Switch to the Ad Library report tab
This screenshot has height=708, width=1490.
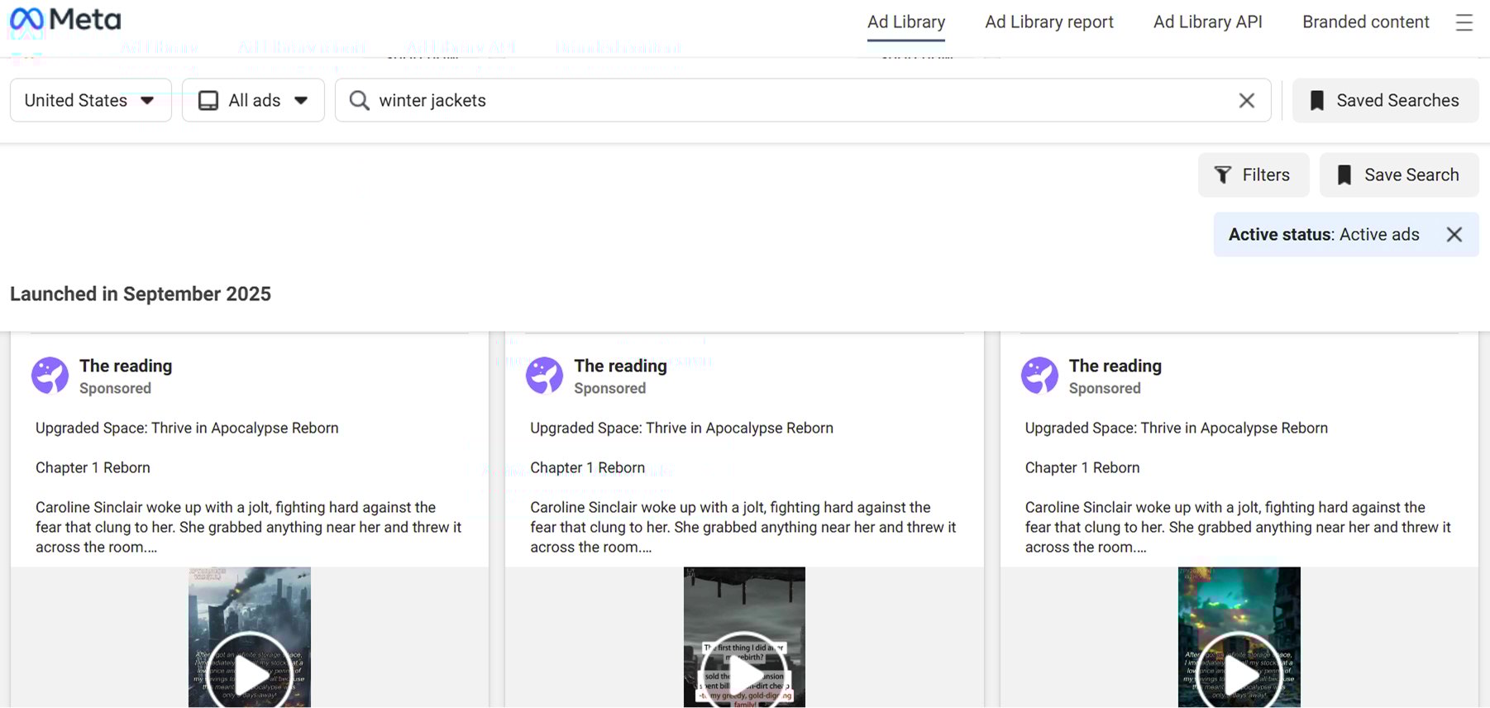1048,22
